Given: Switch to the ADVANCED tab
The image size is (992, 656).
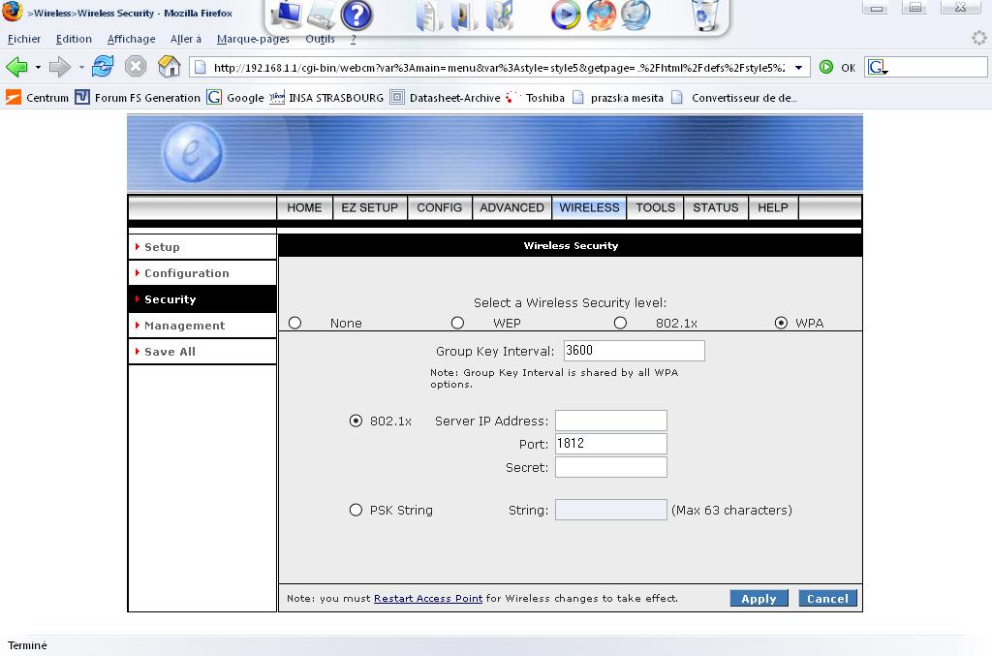Looking at the screenshot, I should coord(511,207).
